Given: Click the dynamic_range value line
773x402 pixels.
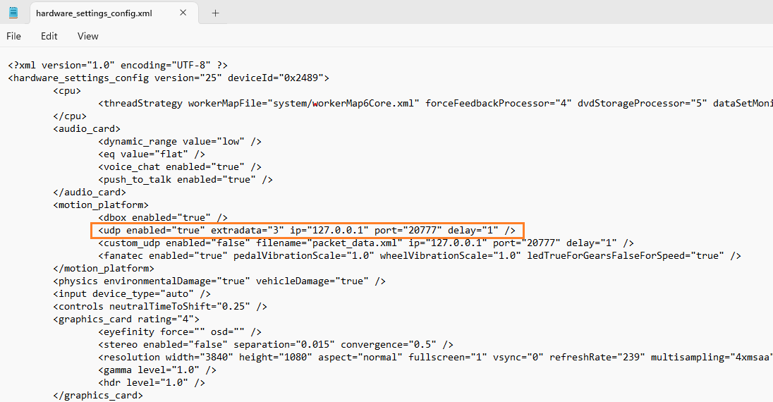Looking at the screenshot, I should [180, 142].
